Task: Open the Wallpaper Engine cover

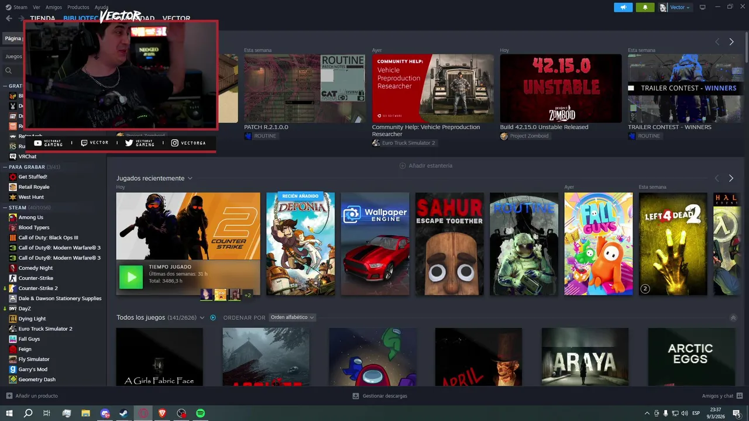Action: coord(375,244)
